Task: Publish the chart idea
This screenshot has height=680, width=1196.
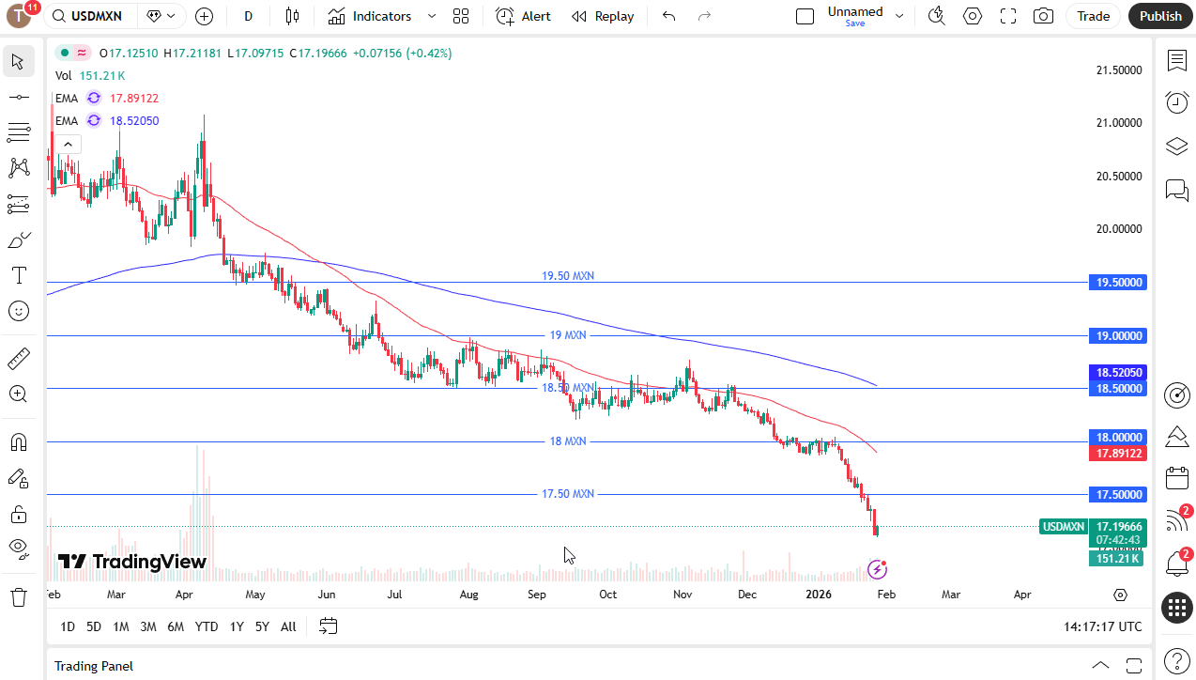Action: point(1161,16)
